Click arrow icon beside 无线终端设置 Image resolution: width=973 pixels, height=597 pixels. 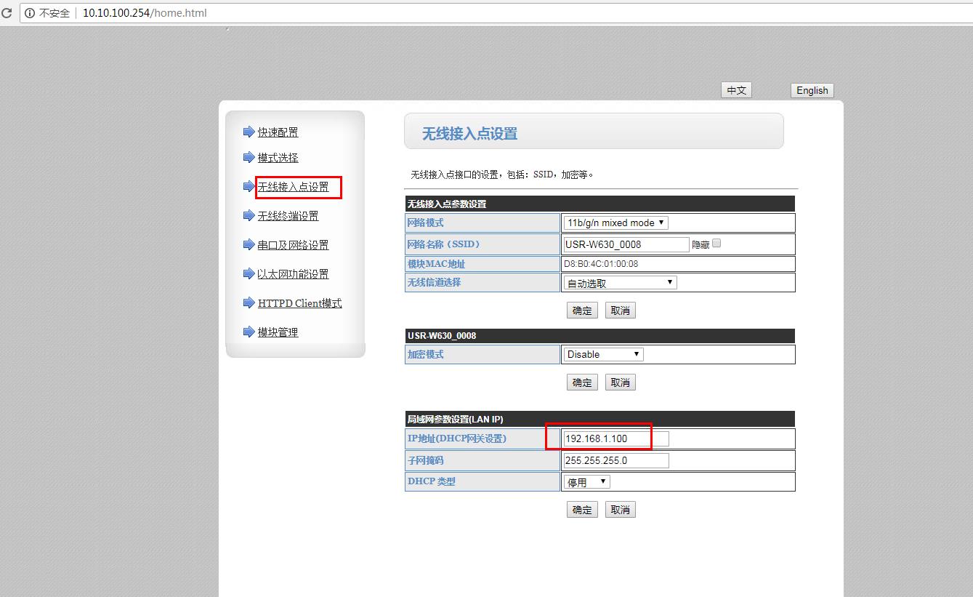(x=249, y=215)
